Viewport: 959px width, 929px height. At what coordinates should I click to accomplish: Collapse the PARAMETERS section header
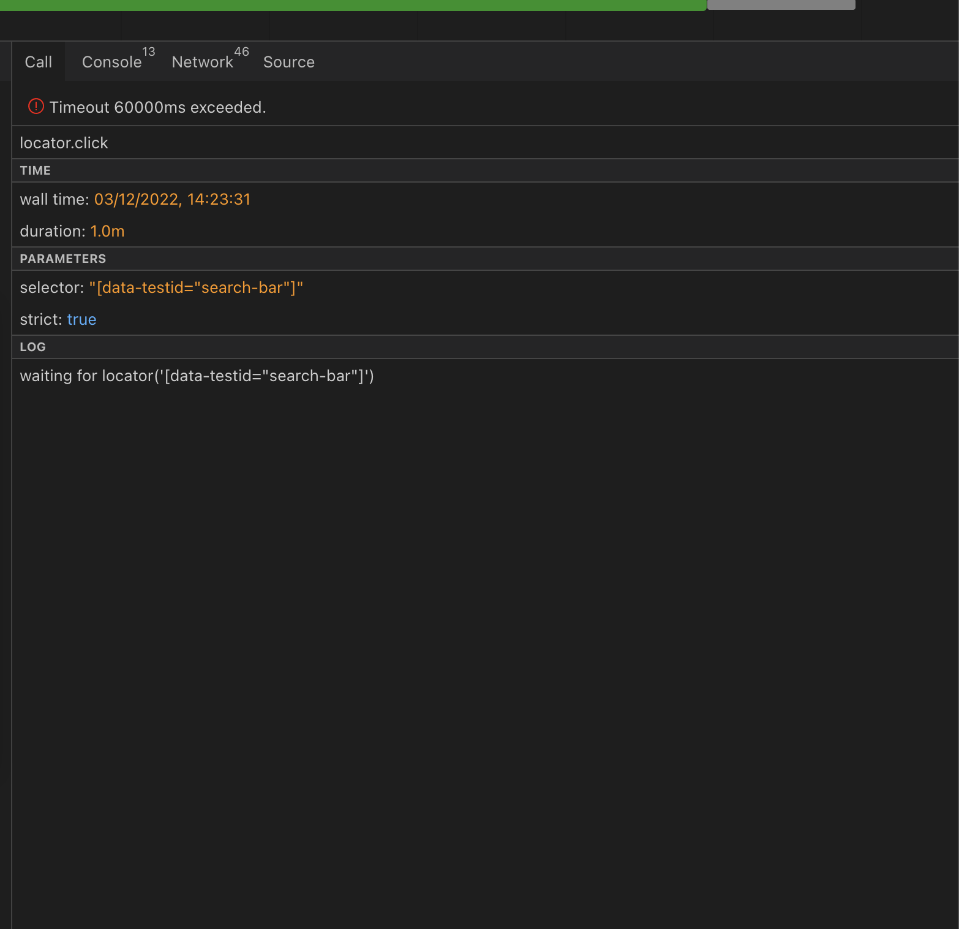(x=62, y=259)
